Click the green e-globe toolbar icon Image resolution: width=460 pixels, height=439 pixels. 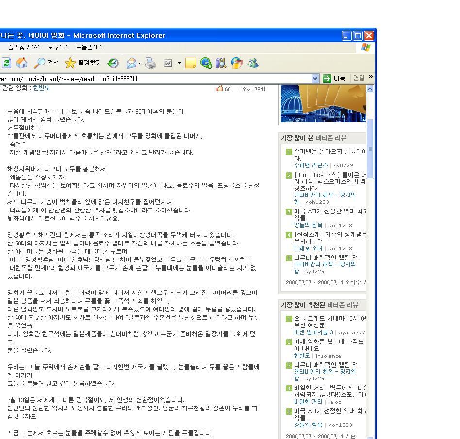[206, 63]
